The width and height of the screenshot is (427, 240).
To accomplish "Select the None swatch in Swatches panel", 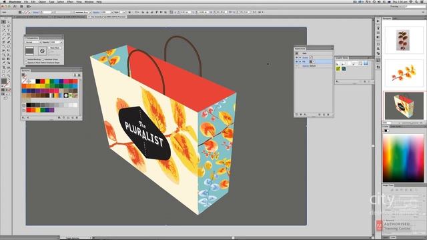I will point(24,81).
